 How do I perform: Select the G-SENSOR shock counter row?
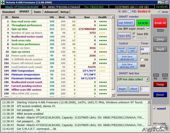click(x=56, y=59)
